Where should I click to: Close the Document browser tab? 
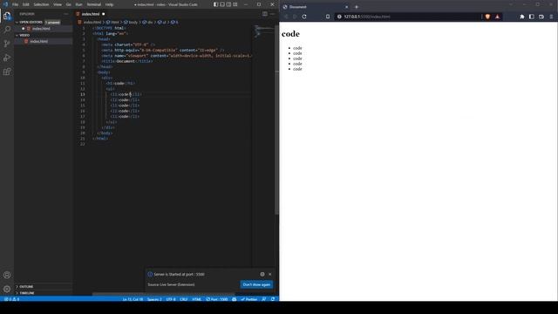(347, 7)
